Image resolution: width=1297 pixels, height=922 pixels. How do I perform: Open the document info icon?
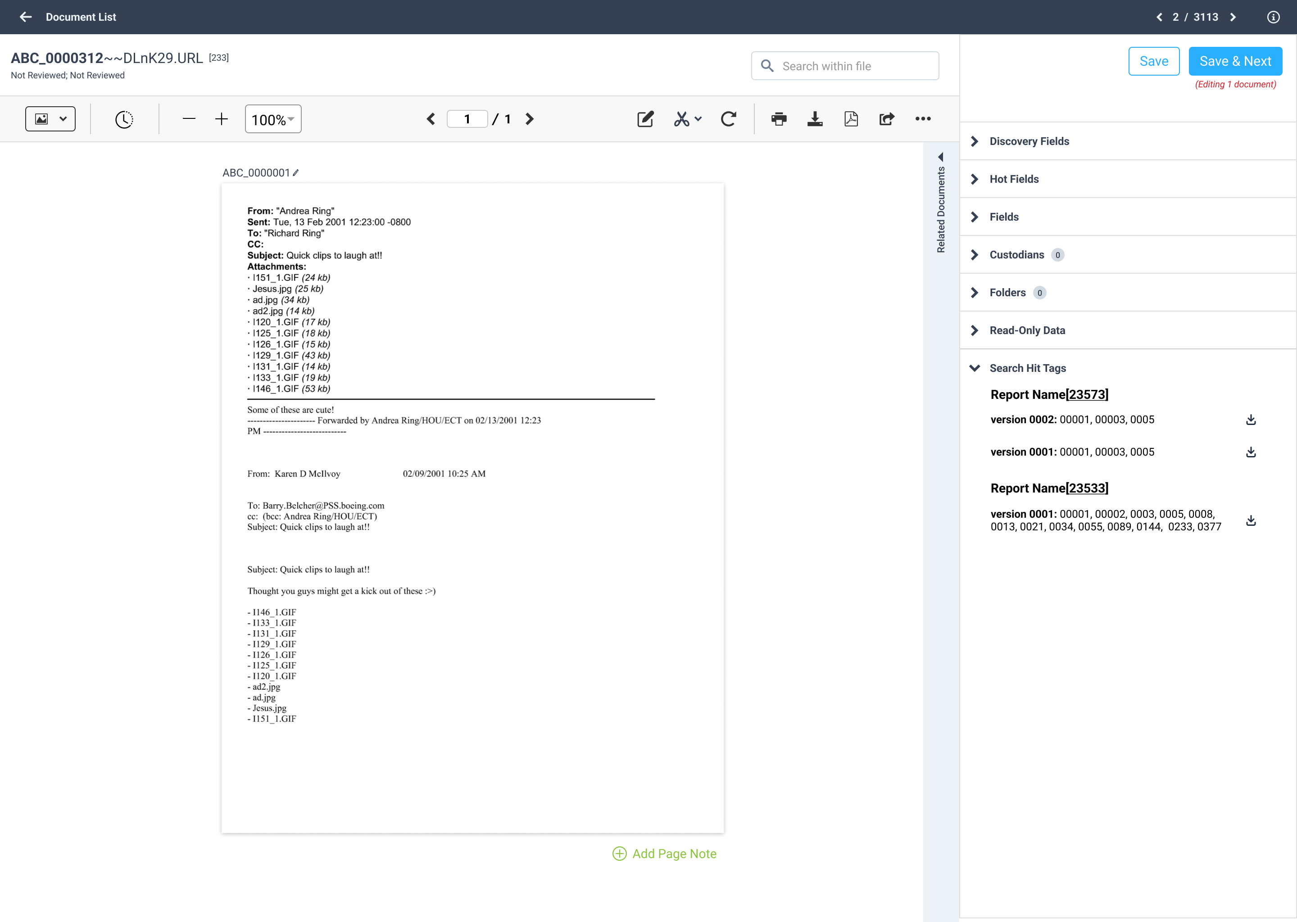(1273, 17)
